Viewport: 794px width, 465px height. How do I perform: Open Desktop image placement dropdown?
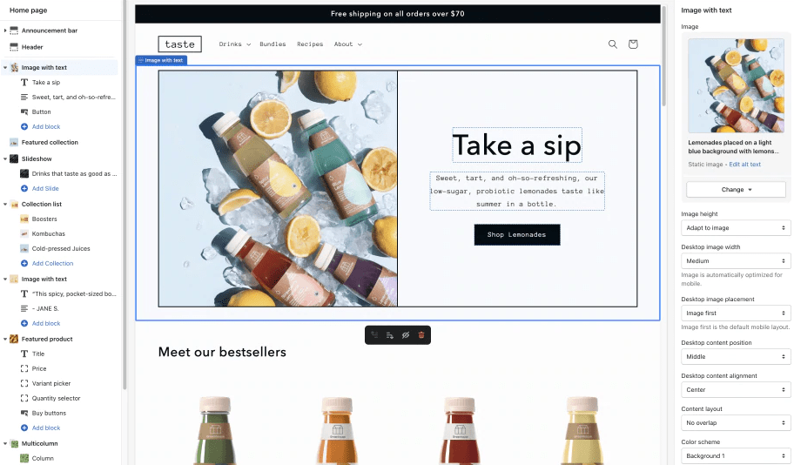click(736, 313)
